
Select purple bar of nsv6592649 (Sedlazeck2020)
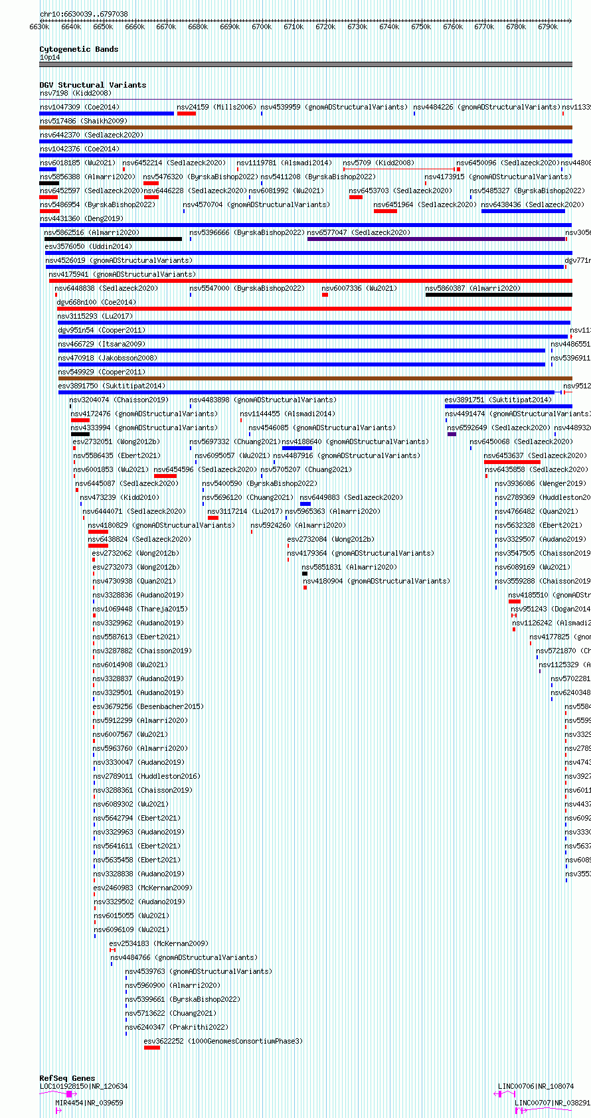pyautogui.click(x=452, y=434)
